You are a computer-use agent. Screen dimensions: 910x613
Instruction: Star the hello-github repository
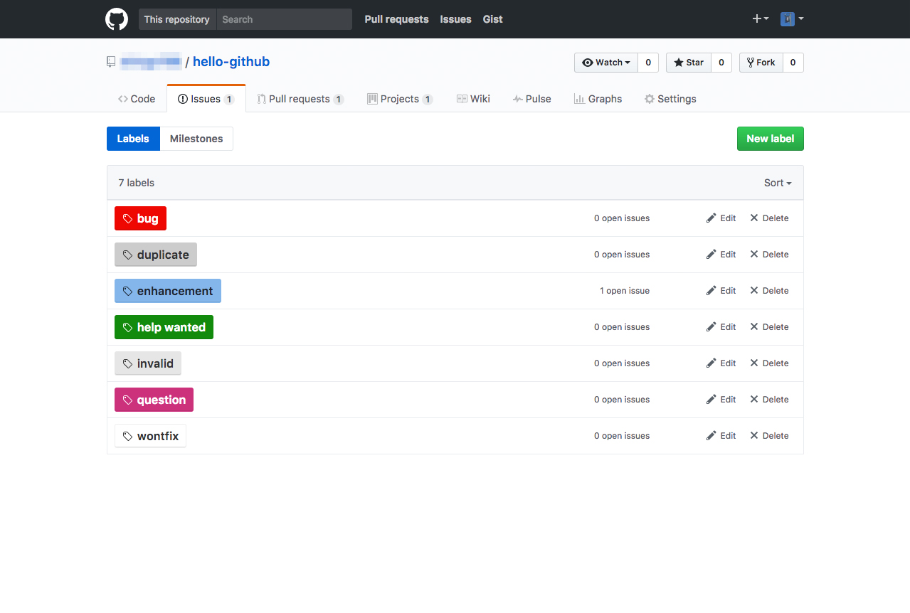688,62
